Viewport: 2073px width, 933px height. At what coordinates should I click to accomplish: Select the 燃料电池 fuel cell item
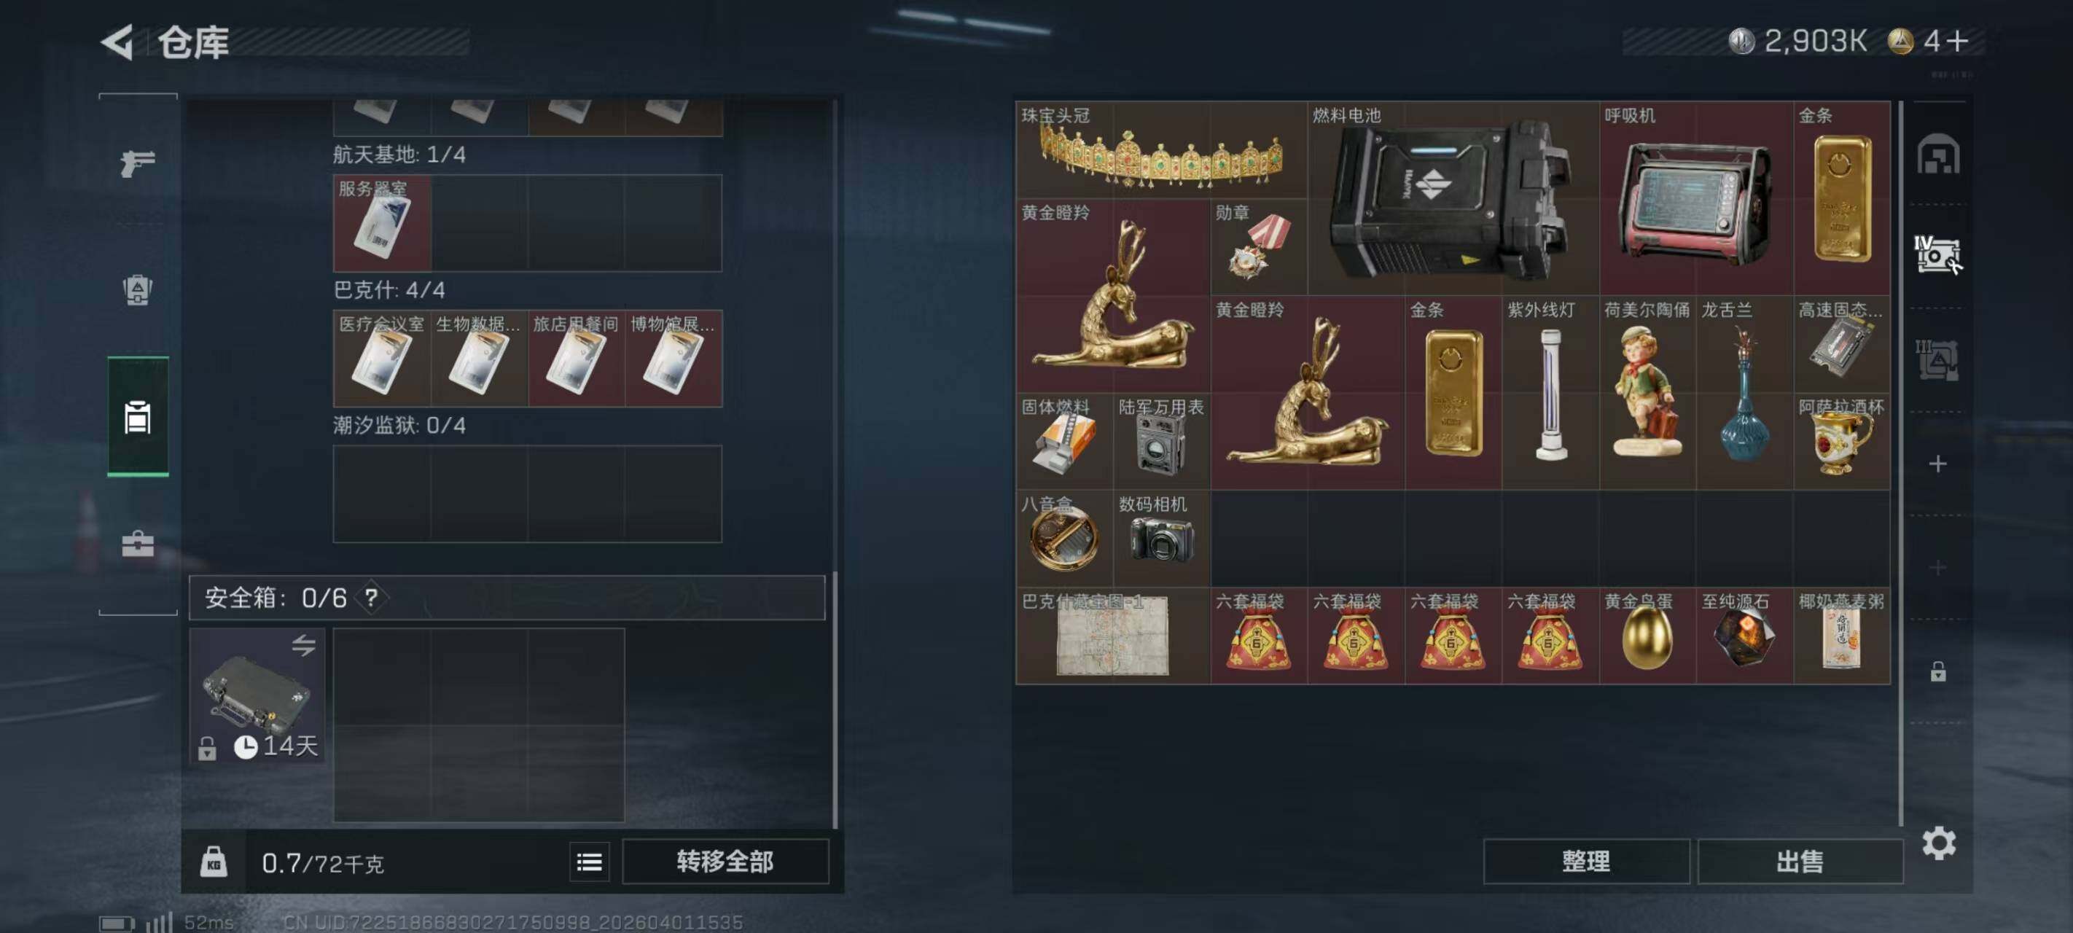1453,198
